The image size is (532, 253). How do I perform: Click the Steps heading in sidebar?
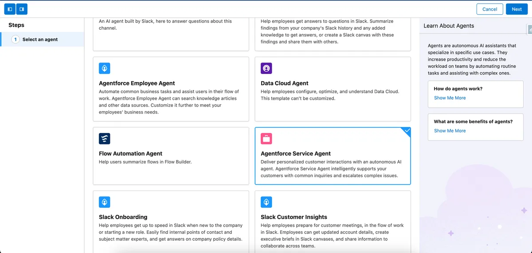16,25
